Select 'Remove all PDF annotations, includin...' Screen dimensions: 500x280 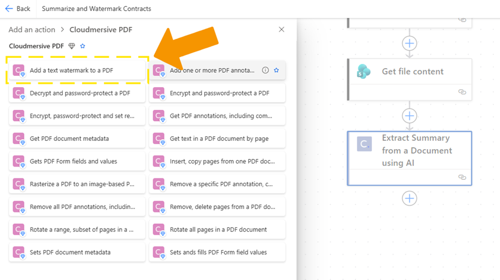[x=77, y=207]
